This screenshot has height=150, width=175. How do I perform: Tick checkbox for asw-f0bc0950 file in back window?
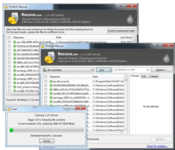pyautogui.click(x=9, y=42)
